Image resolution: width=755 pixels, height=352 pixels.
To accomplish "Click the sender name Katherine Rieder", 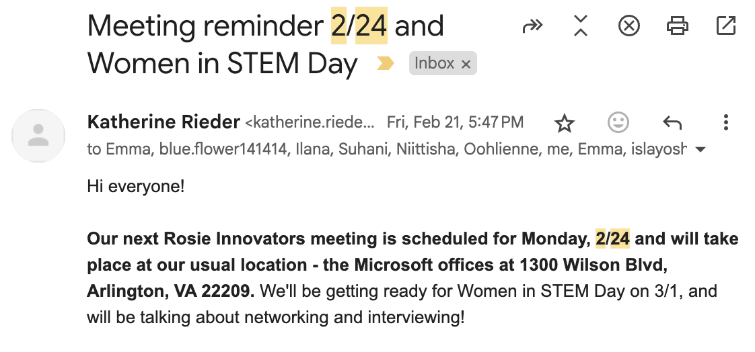I will point(164,122).
